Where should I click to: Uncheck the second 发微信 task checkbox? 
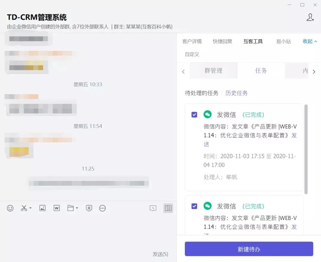194,206
